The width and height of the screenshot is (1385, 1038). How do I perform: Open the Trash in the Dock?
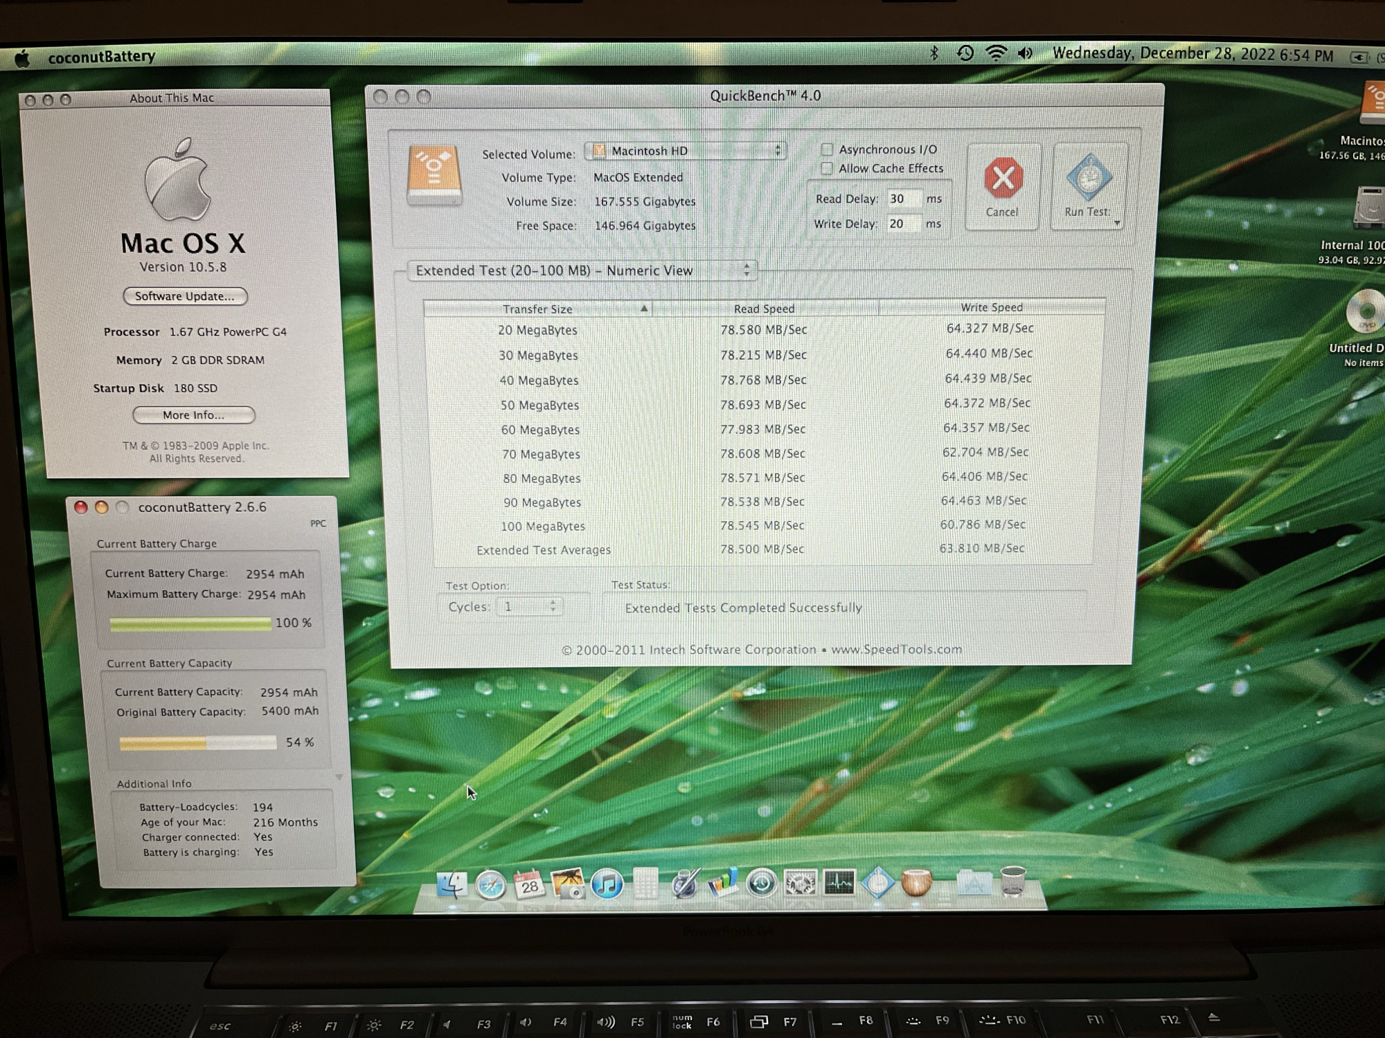1012,882
